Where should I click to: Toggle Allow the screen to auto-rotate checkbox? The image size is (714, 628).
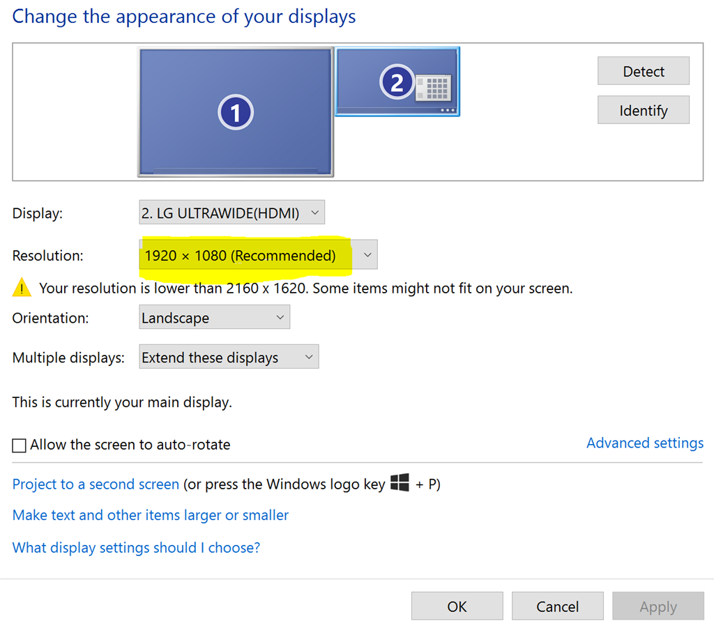point(20,445)
